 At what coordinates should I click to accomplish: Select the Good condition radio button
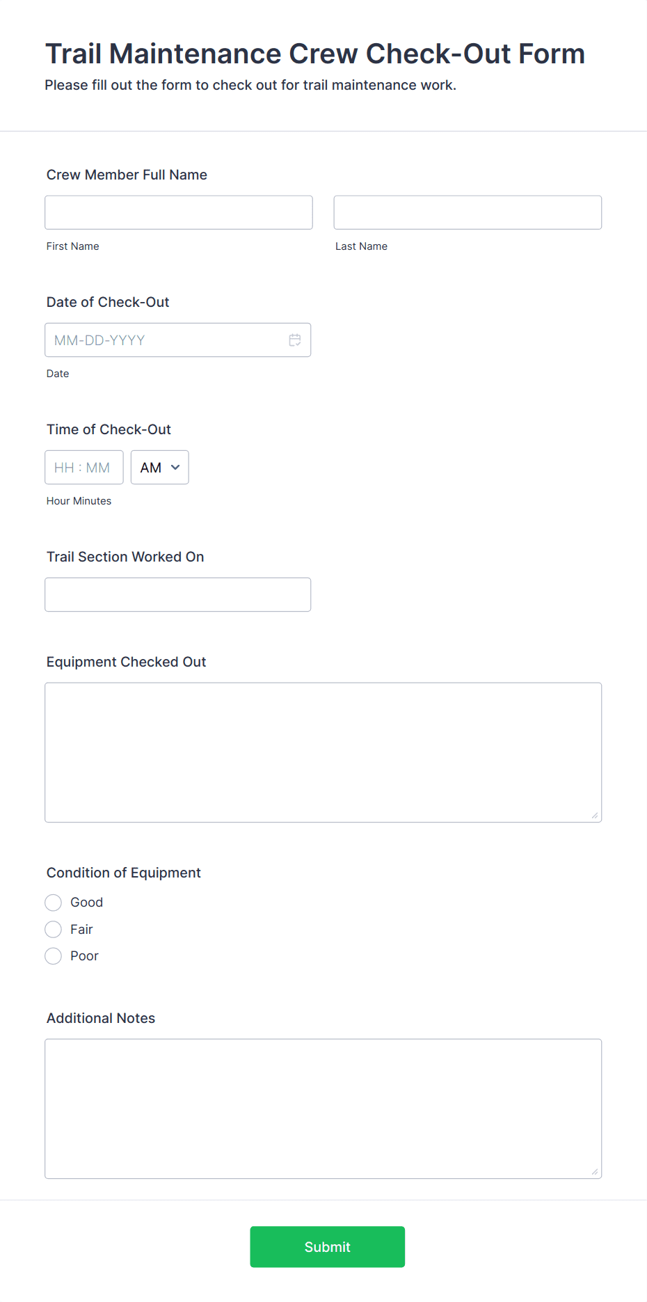pyautogui.click(x=54, y=903)
